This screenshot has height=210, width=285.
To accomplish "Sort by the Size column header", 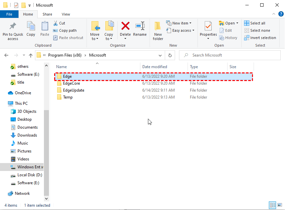I will 233,67.
